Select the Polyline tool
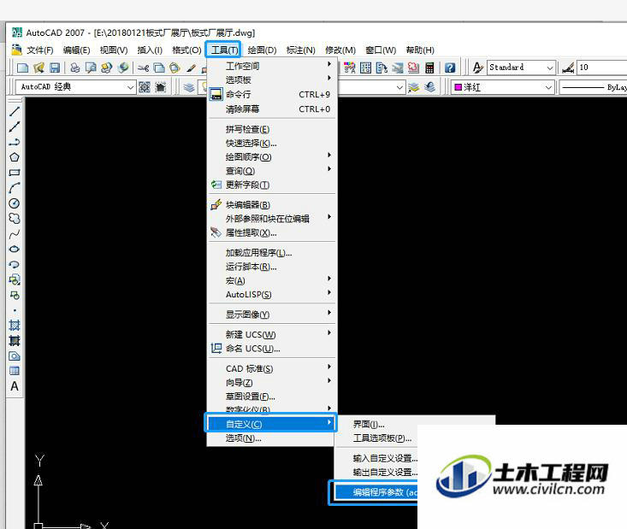 pos(15,142)
